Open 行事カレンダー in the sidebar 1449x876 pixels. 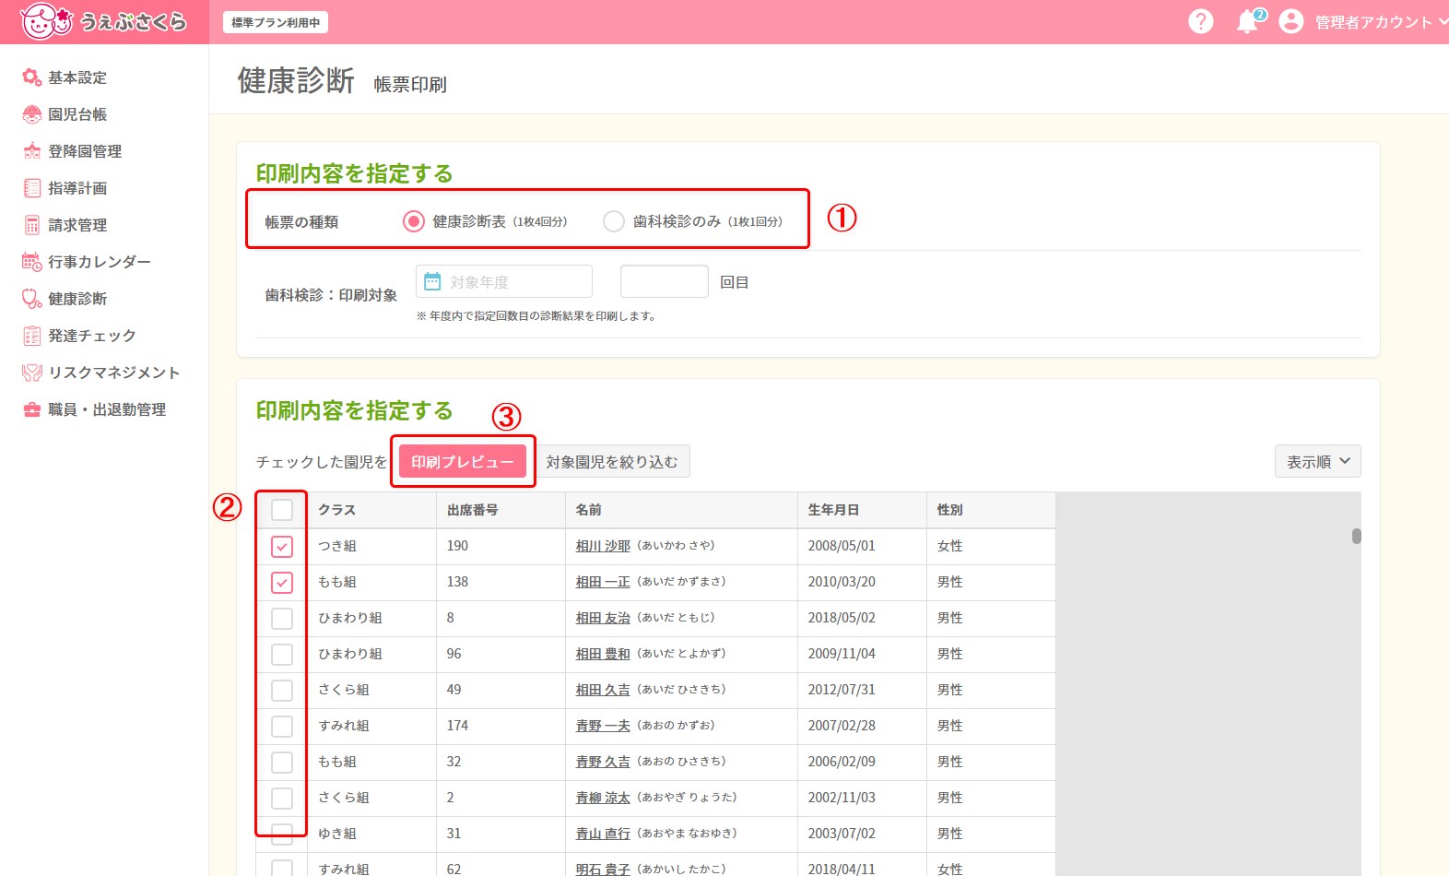(100, 262)
